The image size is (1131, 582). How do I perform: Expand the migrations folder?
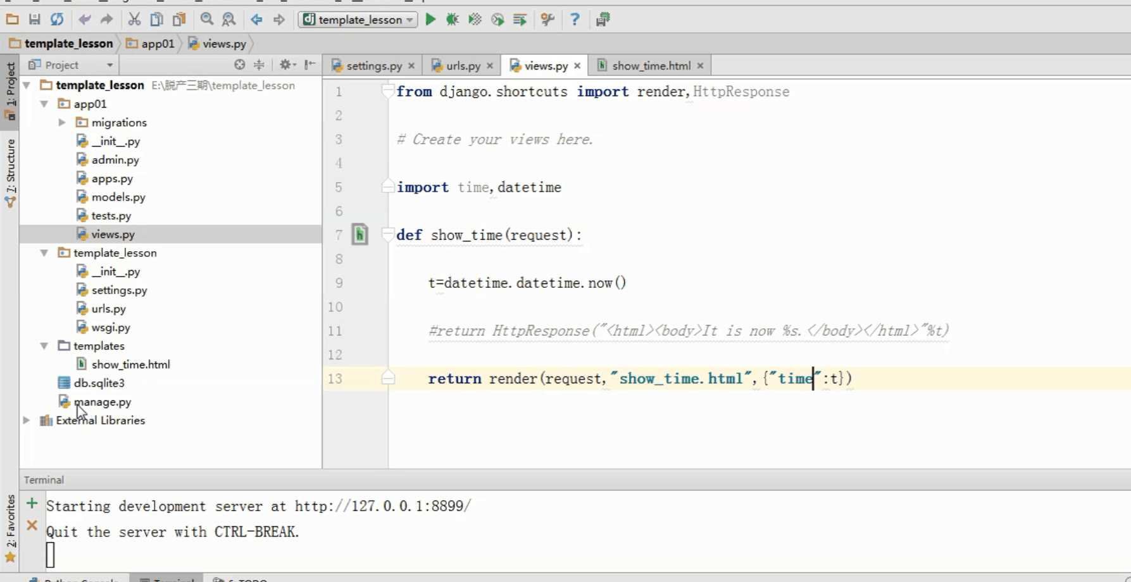pyautogui.click(x=62, y=122)
